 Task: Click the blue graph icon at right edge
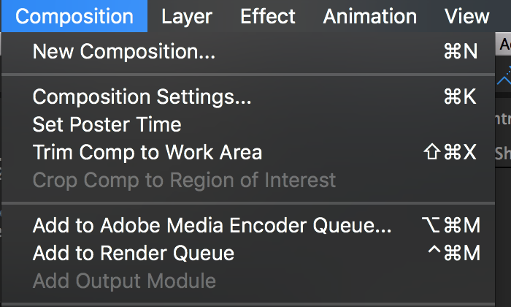[504, 75]
